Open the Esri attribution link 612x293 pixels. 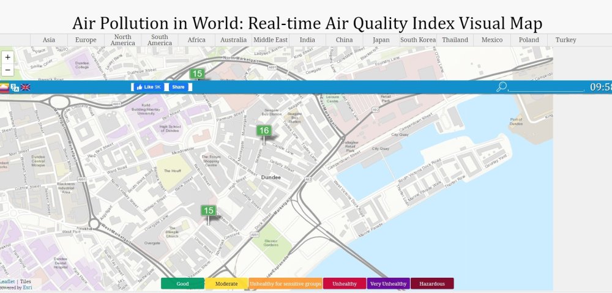coord(28,287)
